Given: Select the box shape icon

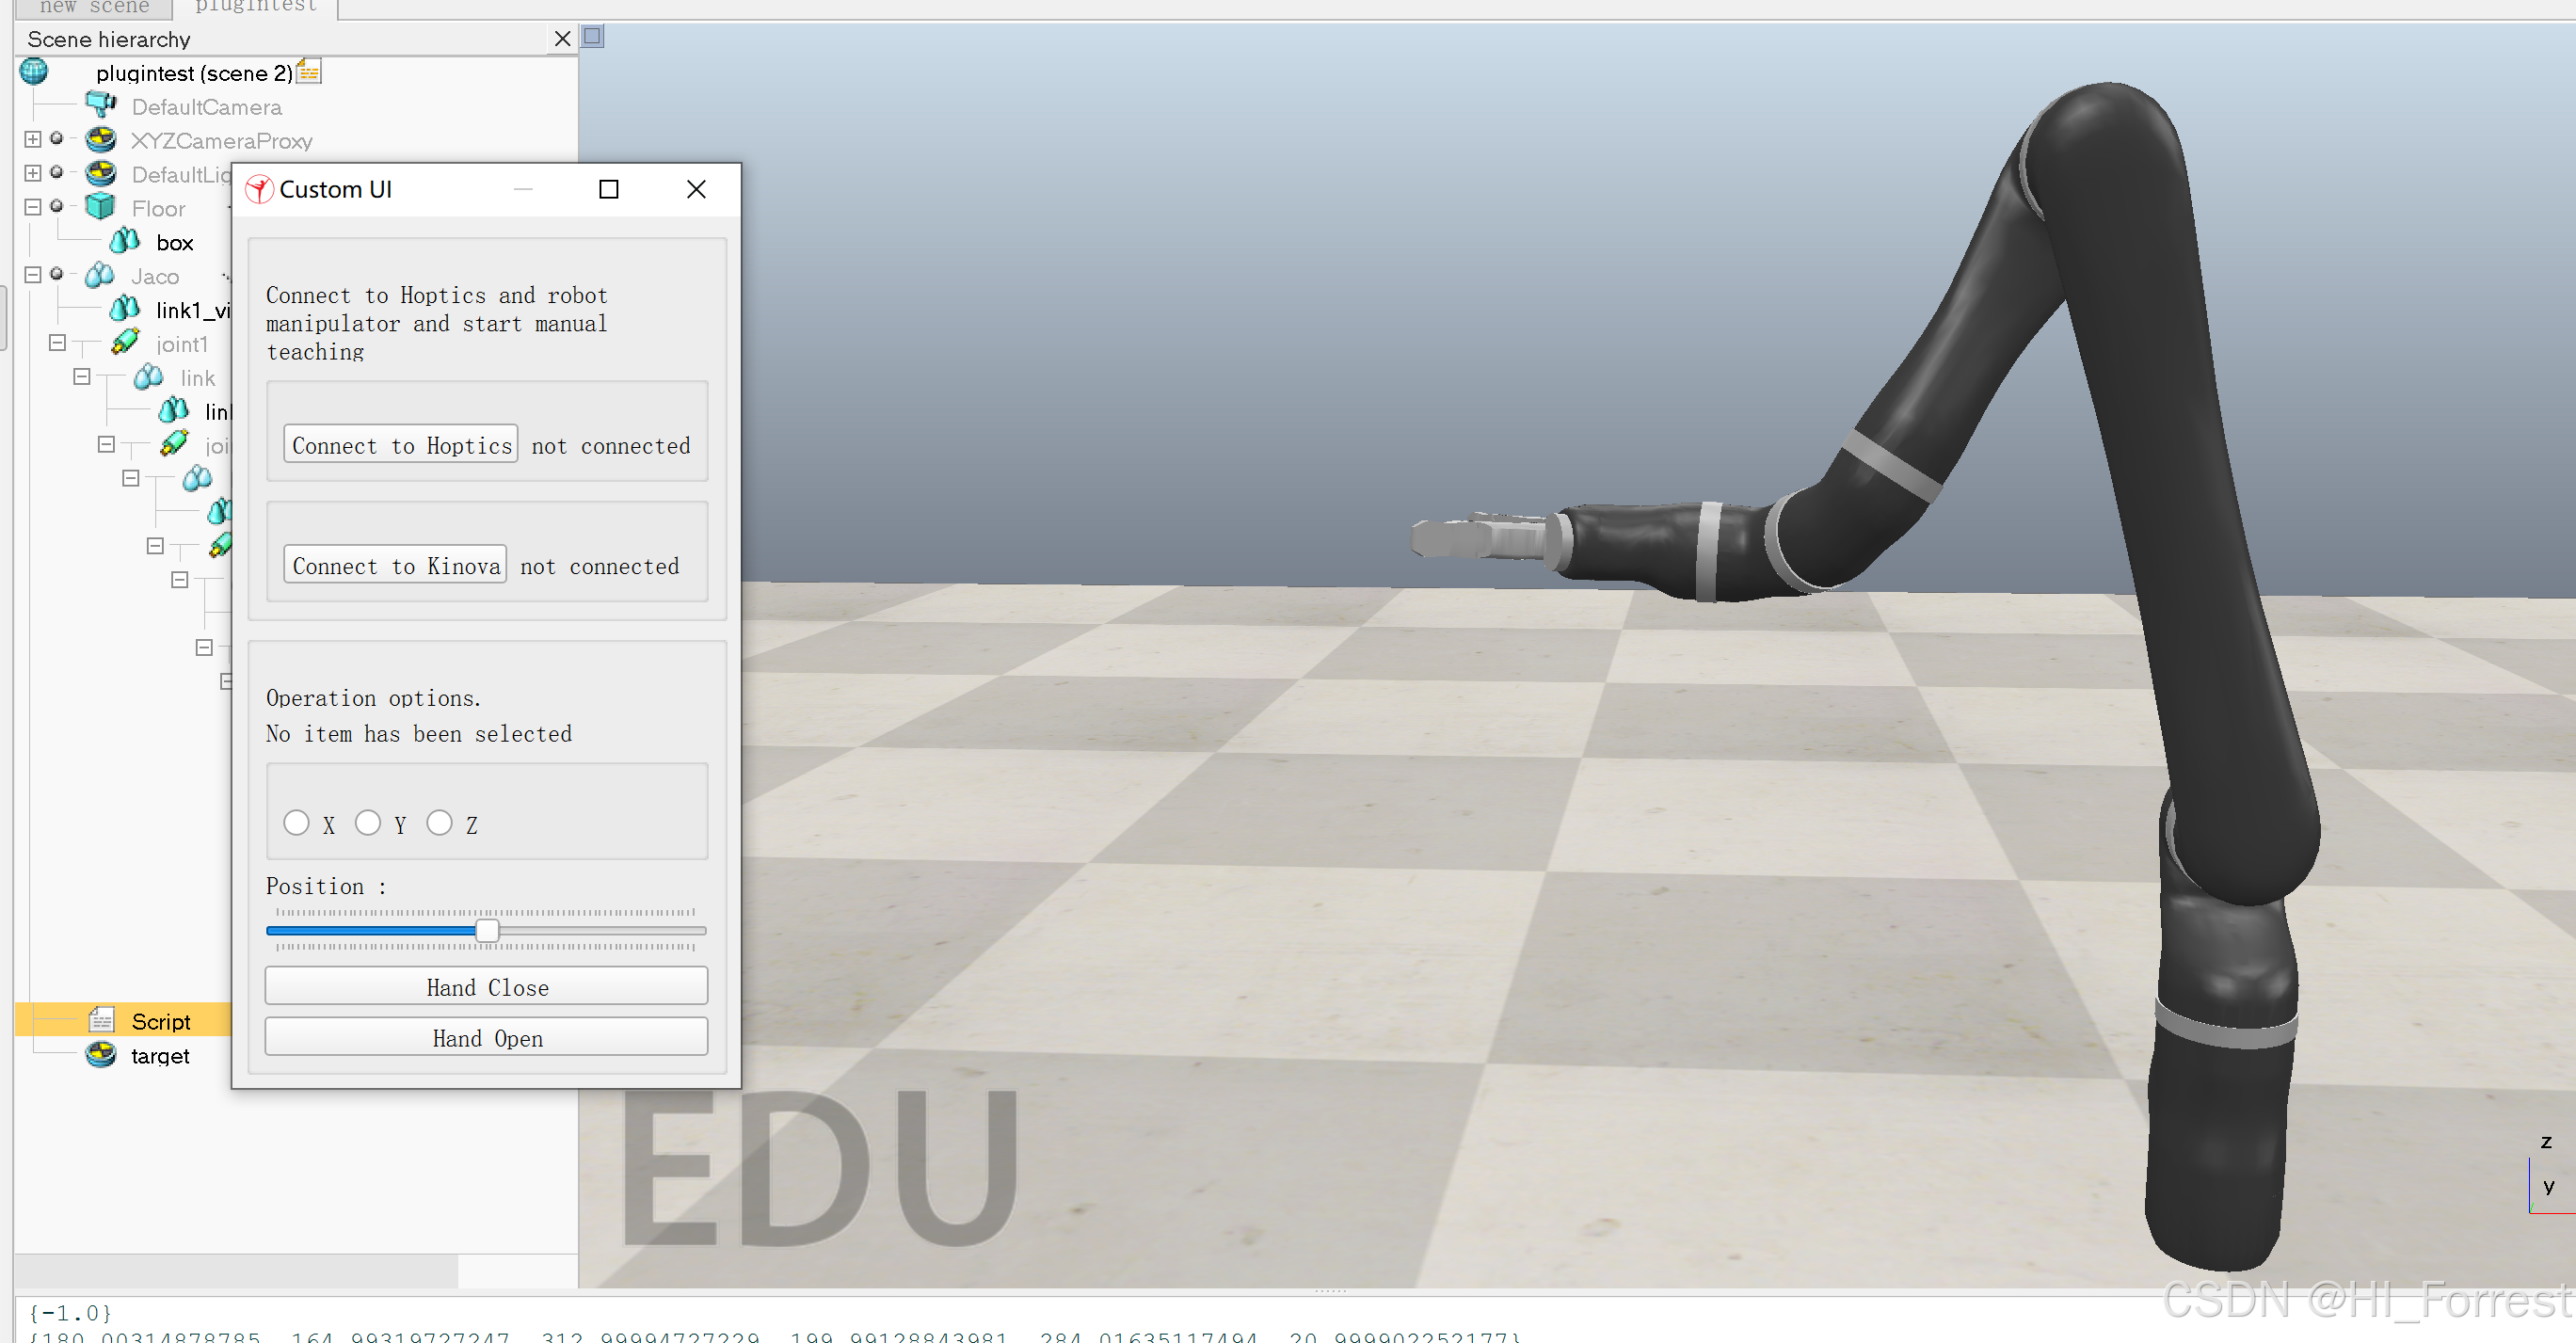Looking at the screenshot, I should (x=125, y=241).
